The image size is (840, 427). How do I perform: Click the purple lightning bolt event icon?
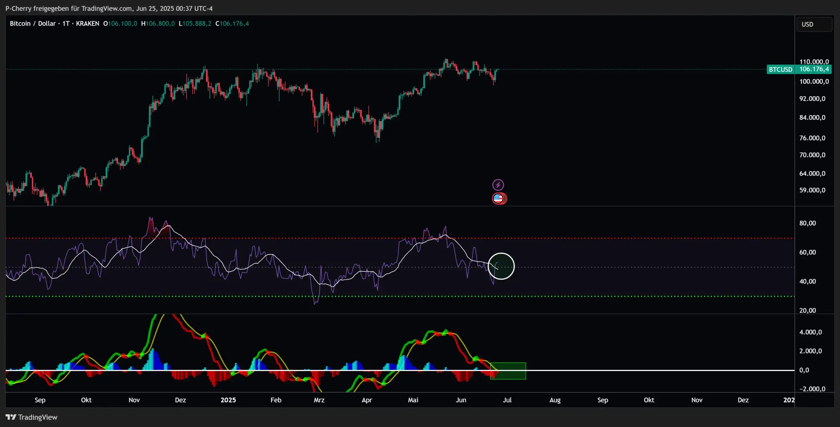click(498, 185)
